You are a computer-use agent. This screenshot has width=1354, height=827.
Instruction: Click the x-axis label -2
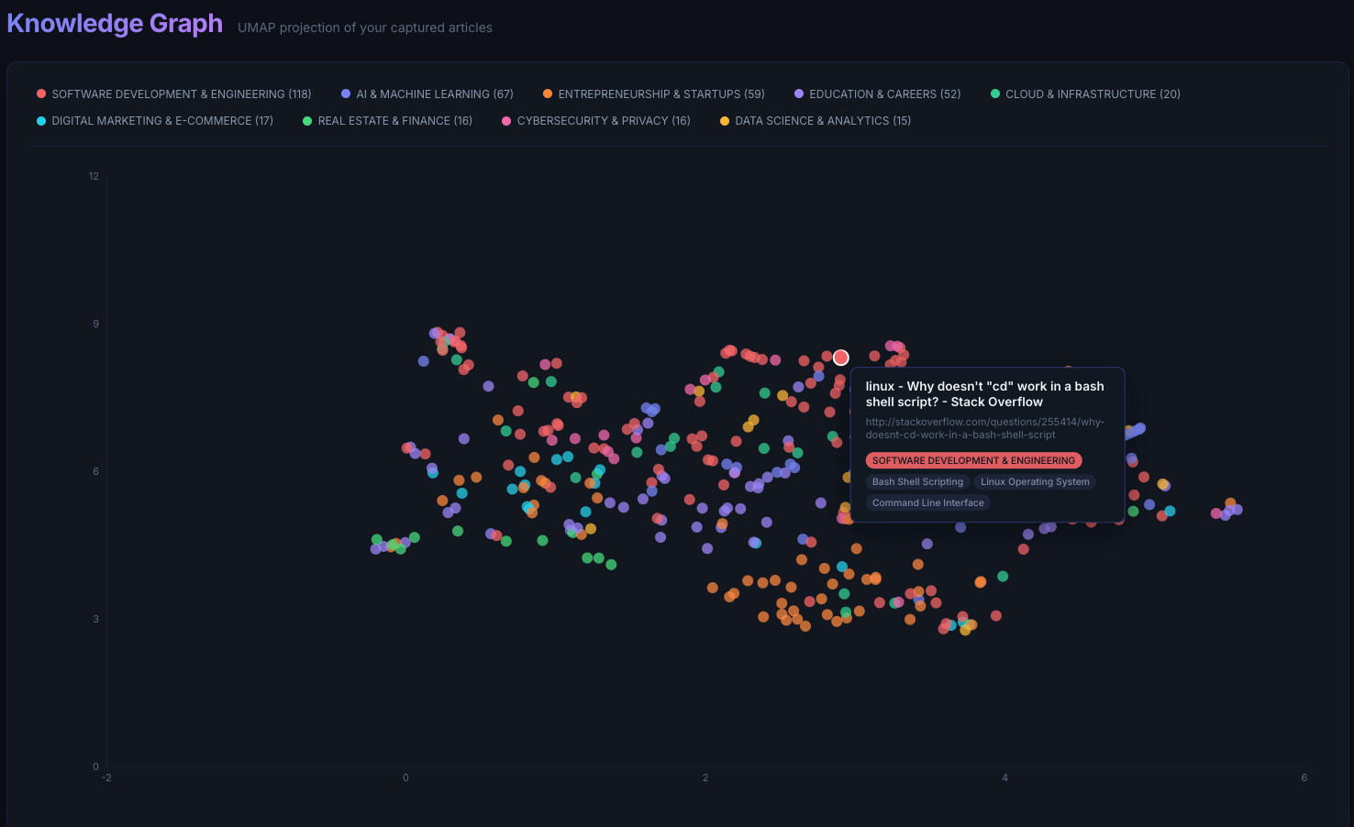point(106,777)
